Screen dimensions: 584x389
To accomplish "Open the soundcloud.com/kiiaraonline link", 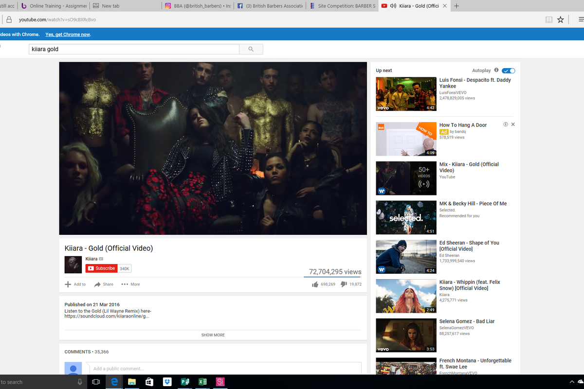I will pyautogui.click(x=107, y=317).
